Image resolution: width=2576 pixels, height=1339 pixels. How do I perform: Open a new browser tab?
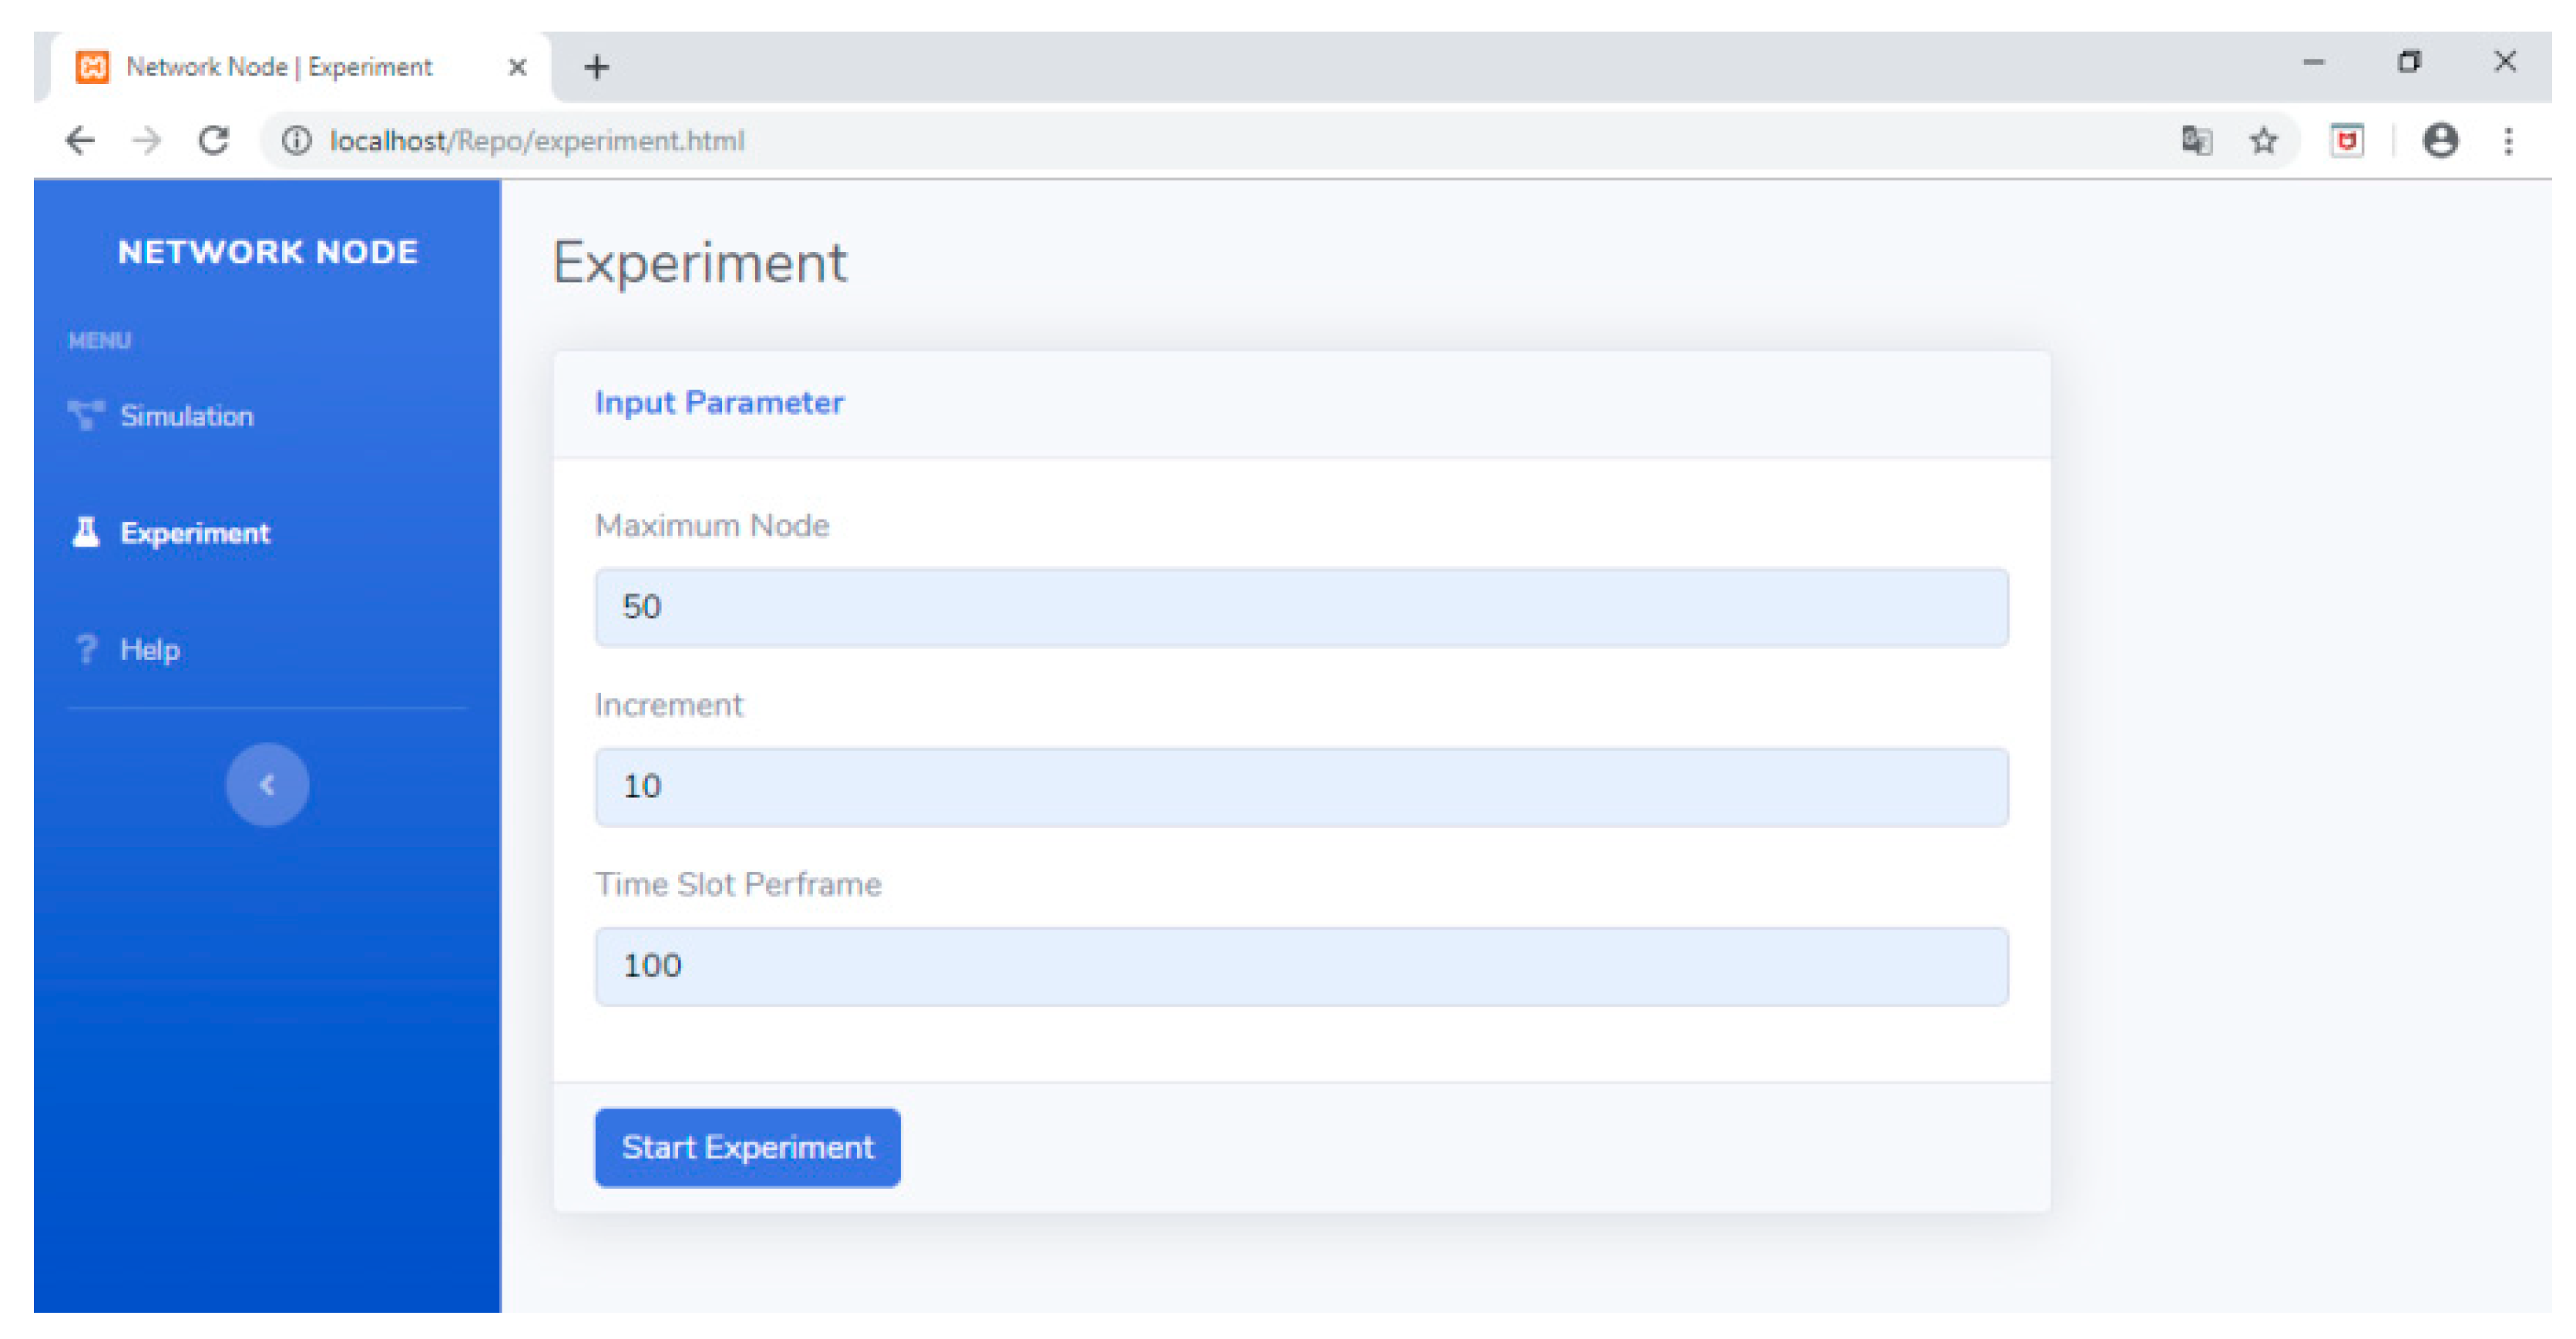point(597,67)
